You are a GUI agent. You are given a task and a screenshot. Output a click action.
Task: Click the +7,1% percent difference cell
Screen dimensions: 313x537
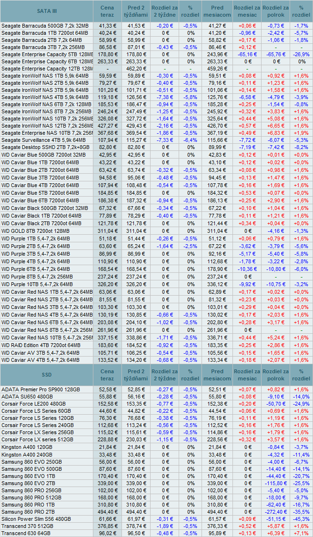(302, 534)
